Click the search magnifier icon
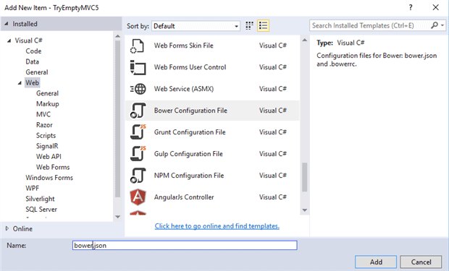 click(435, 25)
